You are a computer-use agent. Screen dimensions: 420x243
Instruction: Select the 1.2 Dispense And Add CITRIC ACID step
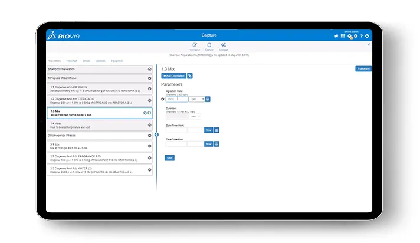point(100,101)
